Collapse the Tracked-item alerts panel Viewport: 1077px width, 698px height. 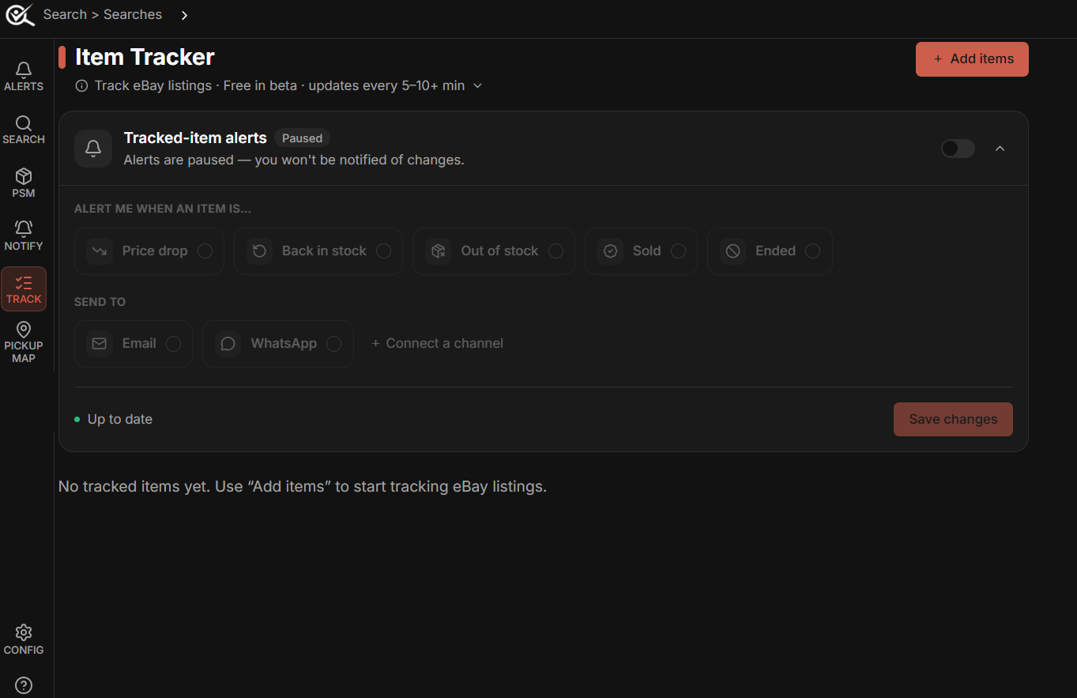1000,149
